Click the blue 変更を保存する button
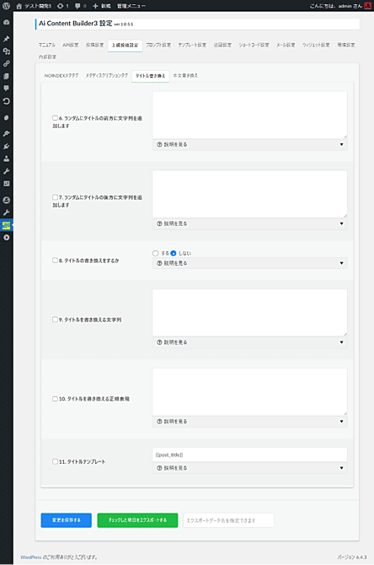 point(67,520)
